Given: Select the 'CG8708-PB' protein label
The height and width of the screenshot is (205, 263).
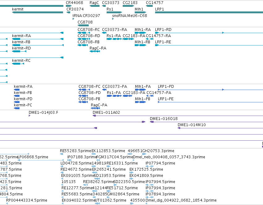Looking at the screenshot, I should (89, 99).
